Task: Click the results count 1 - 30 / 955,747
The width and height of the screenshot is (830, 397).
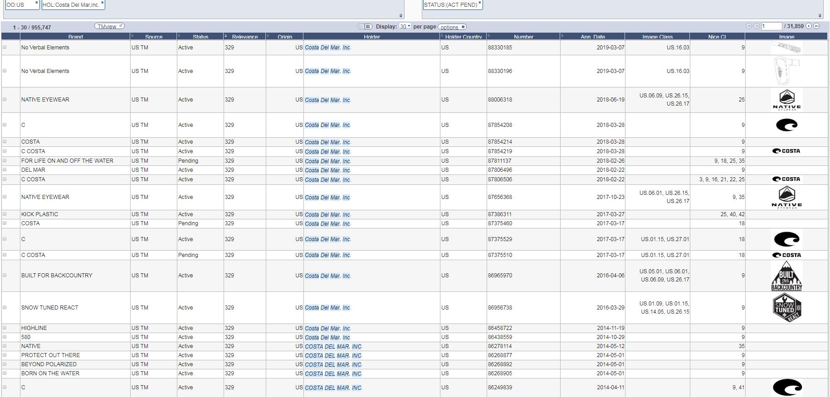Action: pyautogui.click(x=32, y=28)
